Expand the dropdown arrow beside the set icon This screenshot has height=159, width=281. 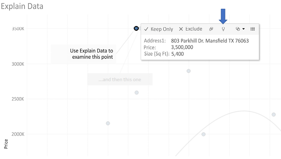244,29
